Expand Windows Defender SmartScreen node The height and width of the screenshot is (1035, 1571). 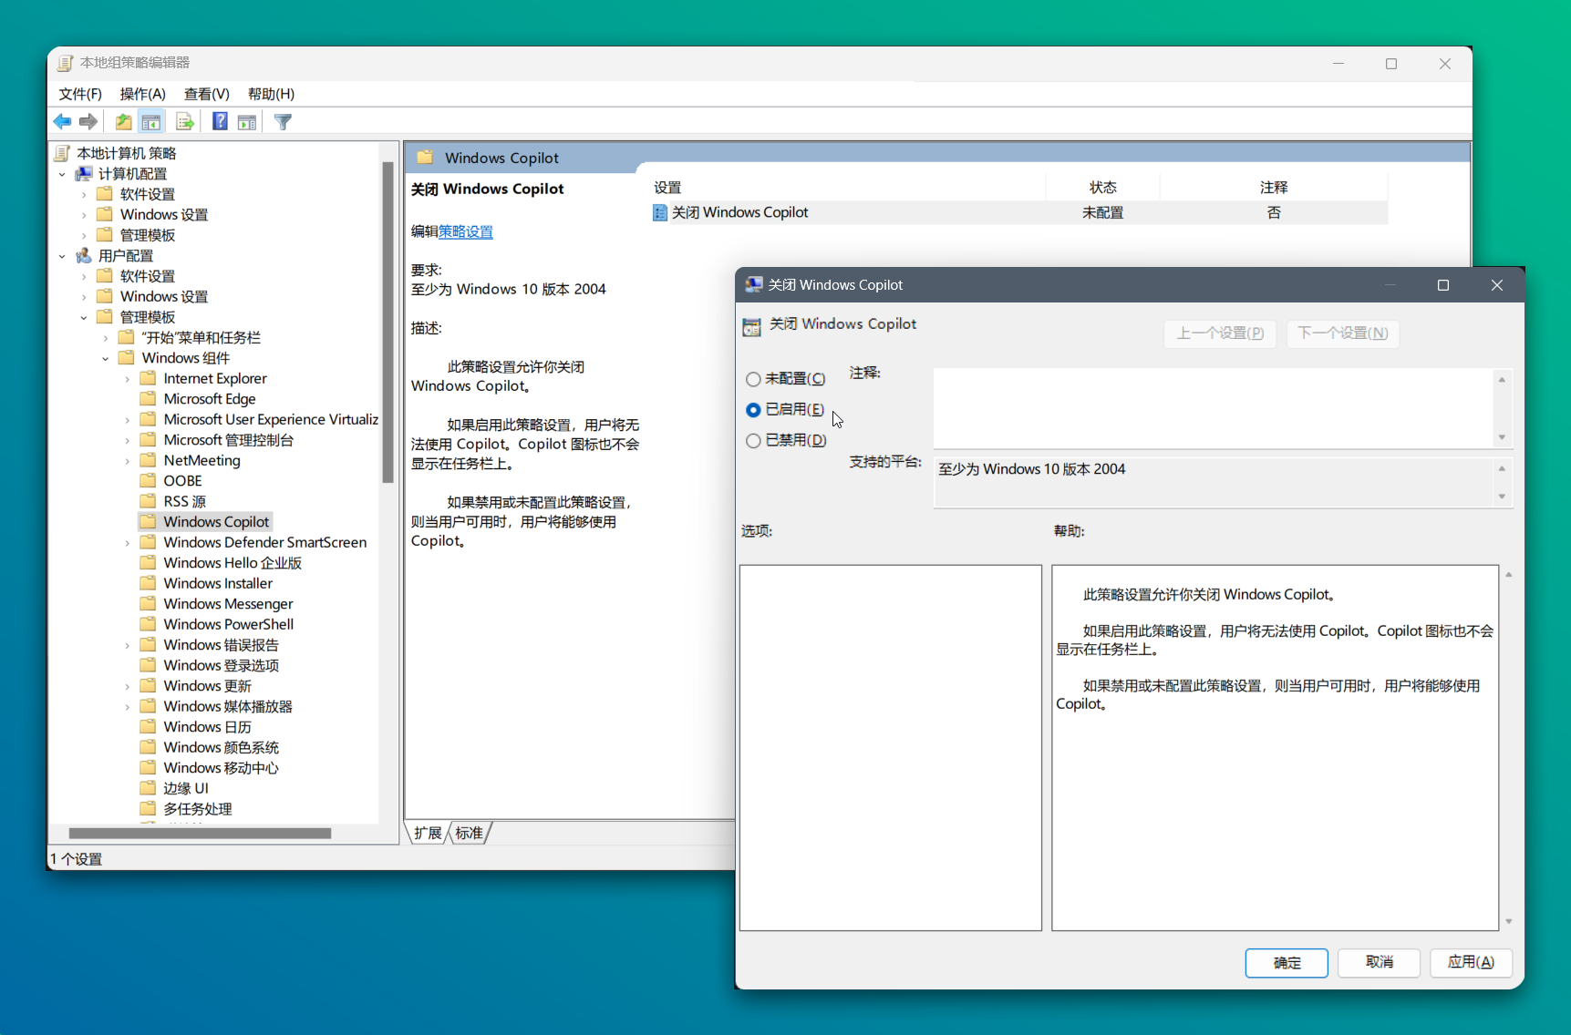(x=128, y=543)
